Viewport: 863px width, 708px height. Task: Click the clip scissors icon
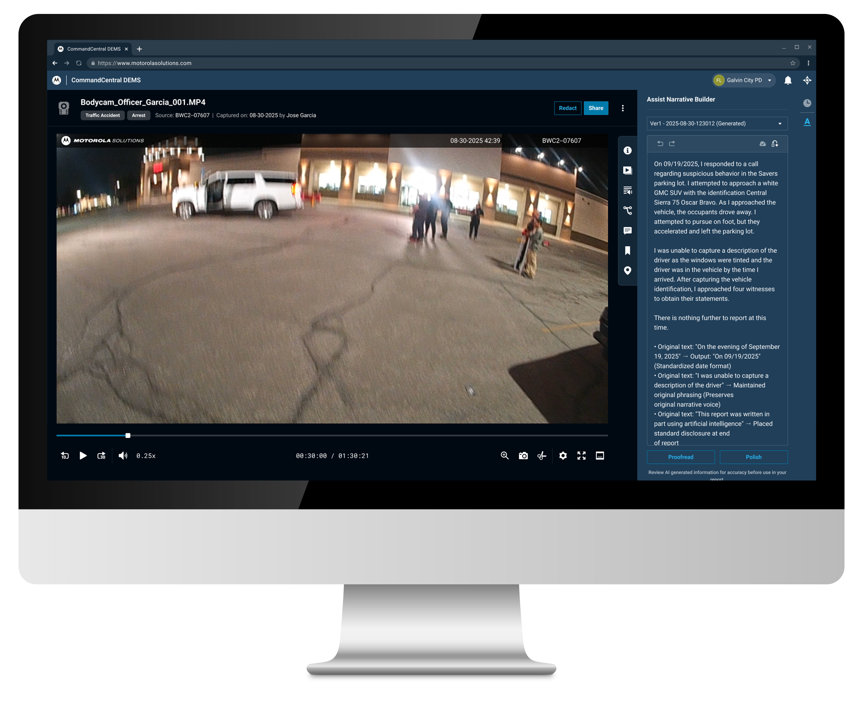pos(541,456)
